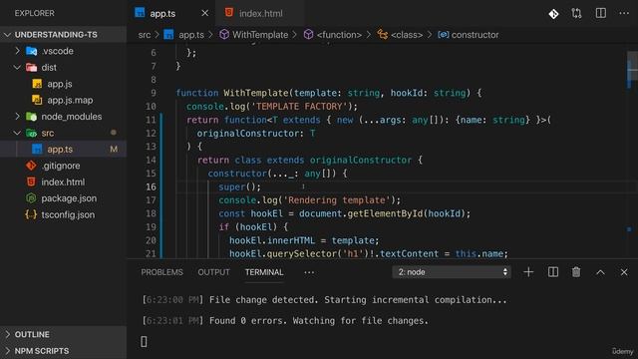The width and height of the screenshot is (638, 359).
Task: Open the .gitignore file
Action: tap(61, 166)
